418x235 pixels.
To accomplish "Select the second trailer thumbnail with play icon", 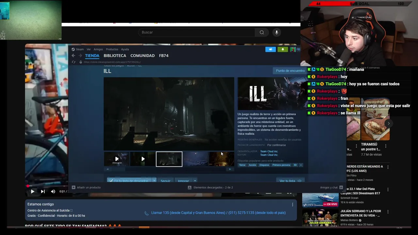I will point(143,159).
